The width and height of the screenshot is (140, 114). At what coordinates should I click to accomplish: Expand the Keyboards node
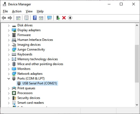[9, 55]
